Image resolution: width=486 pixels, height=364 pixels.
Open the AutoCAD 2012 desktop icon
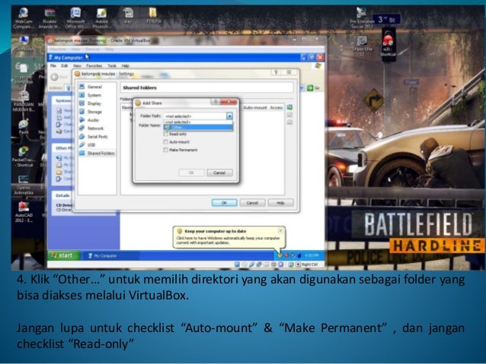(24, 212)
